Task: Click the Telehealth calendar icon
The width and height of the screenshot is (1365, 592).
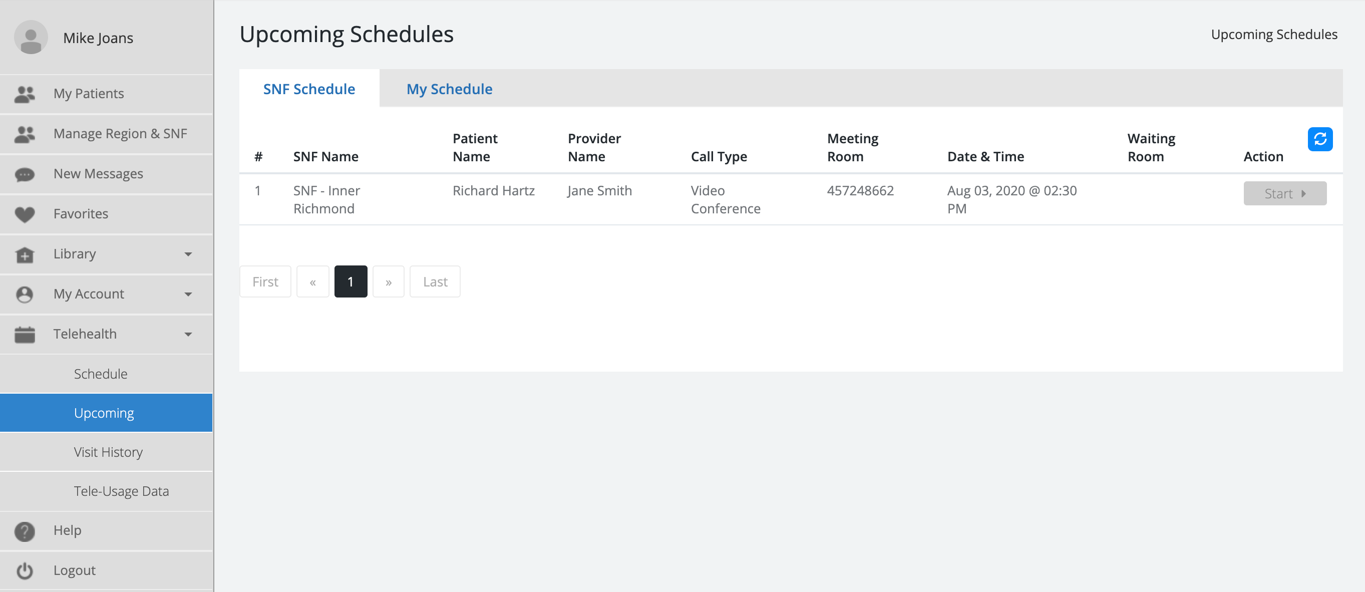Action: pyautogui.click(x=25, y=335)
